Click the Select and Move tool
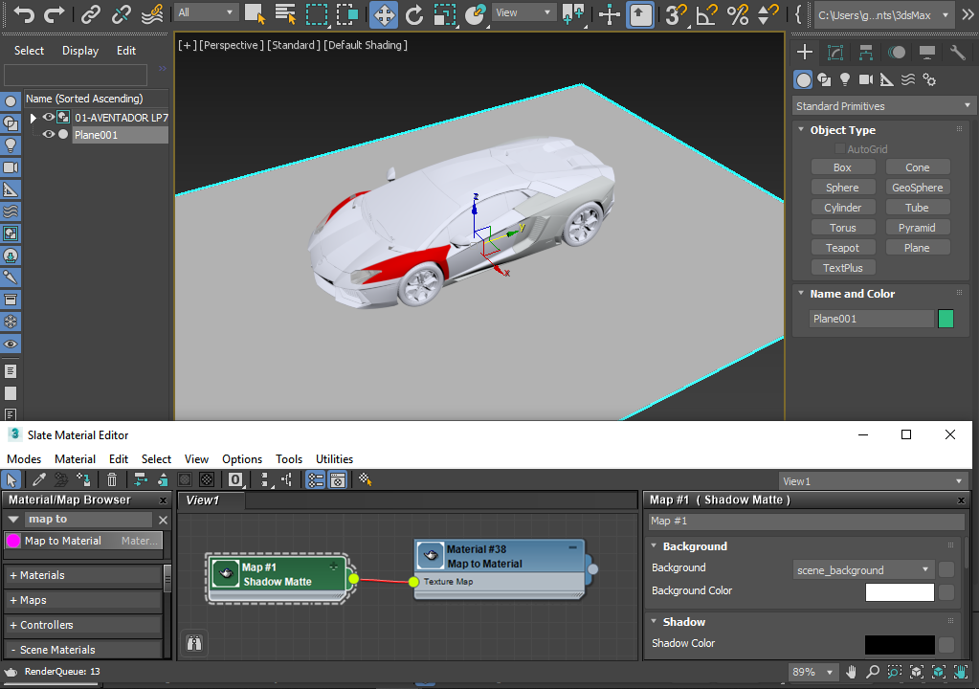Viewport: 979px width, 689px height. pos(383,14)
